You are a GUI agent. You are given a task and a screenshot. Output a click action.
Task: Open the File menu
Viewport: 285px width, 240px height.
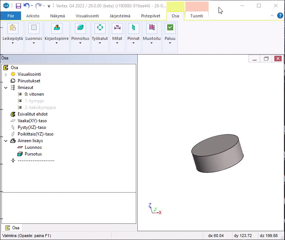pyautogui.click(x=11, y=16)
